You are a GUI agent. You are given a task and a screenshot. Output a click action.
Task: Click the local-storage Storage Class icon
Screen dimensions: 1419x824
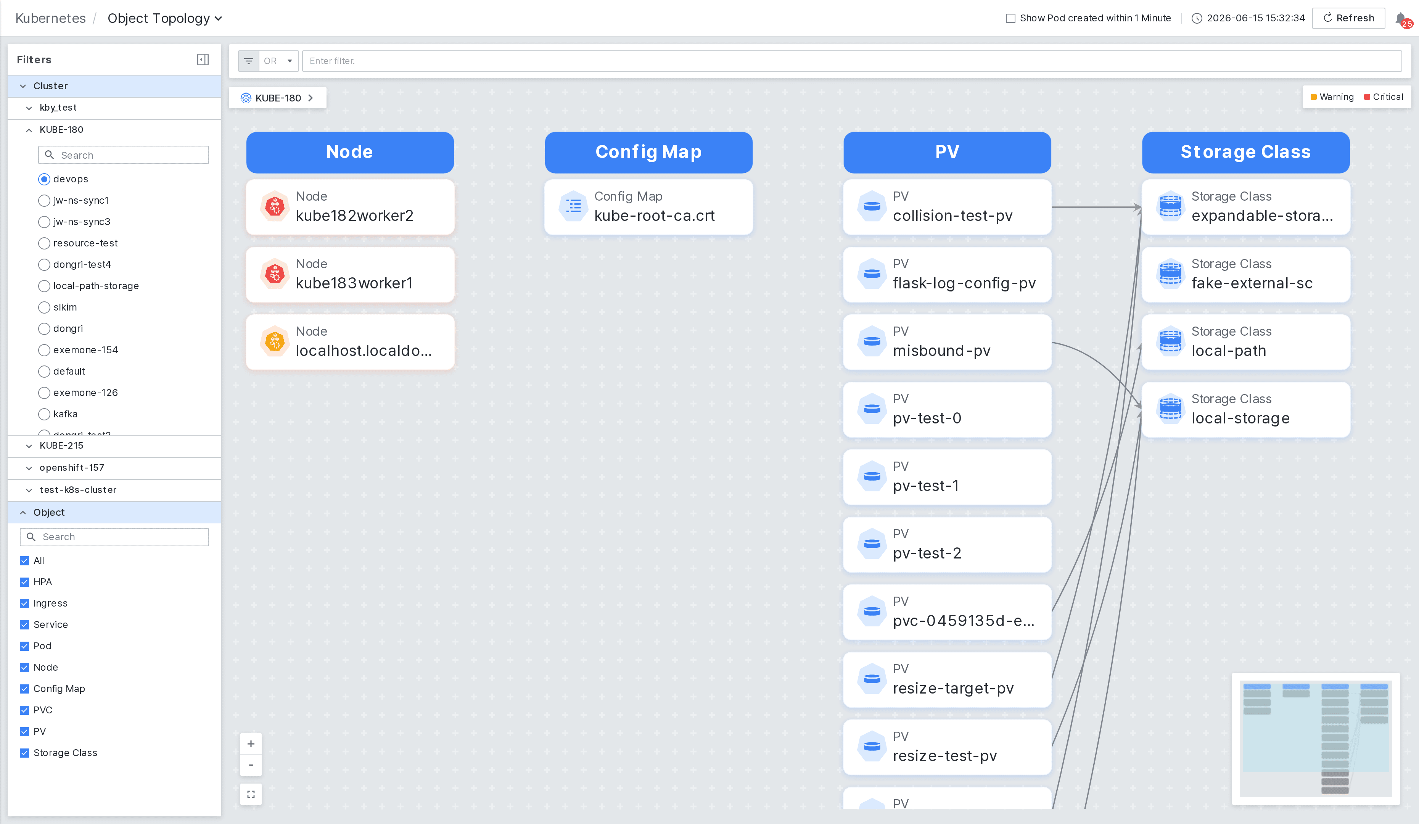1170,409
